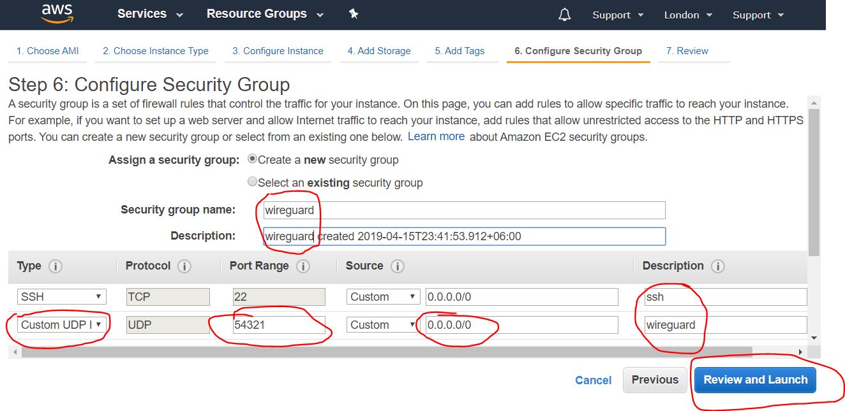
Task: Switch to the 7. Review step tab
Action: pyautogui.click(x=687, y=51)
